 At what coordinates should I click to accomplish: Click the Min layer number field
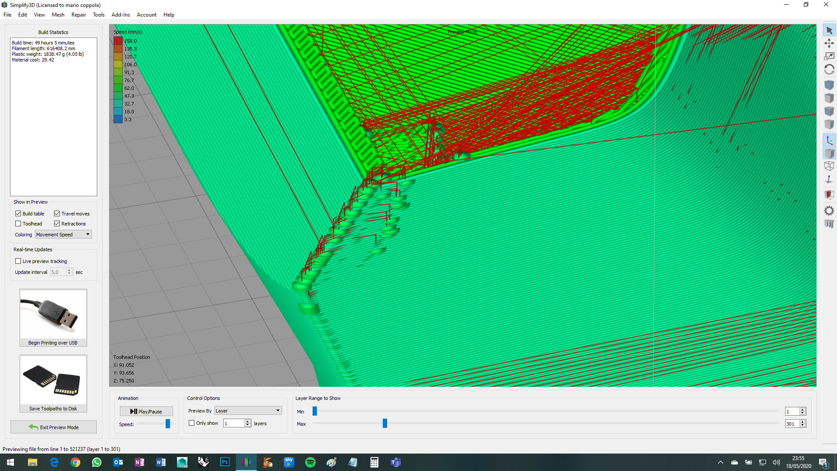[x=792, y=412]
